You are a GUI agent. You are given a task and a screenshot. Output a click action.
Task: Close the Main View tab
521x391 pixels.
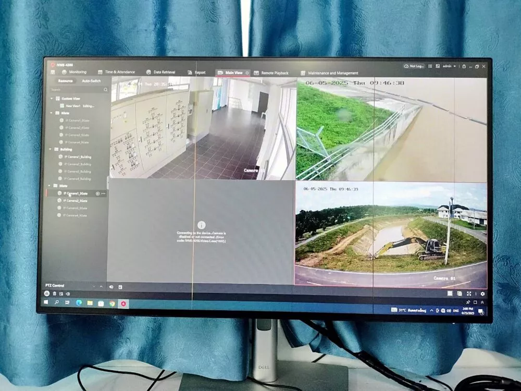[x=247, y=73]
